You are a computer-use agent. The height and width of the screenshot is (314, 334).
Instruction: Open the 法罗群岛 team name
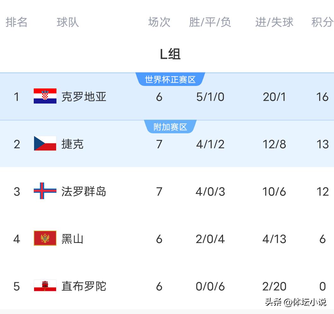coord(84,191)
